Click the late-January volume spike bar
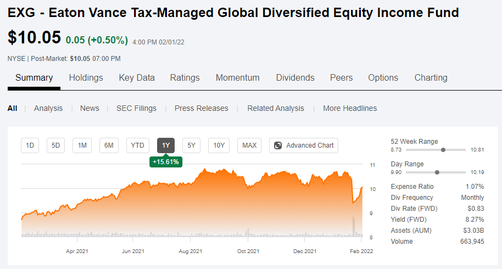Image resolution: width=502 pixels, height=269 pixels. coord(354,227)
